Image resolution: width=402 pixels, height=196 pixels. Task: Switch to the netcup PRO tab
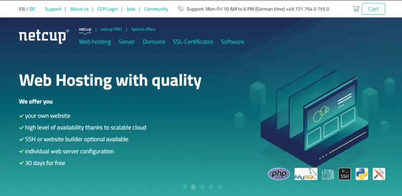pyautogui.click(x=111, y=29)
